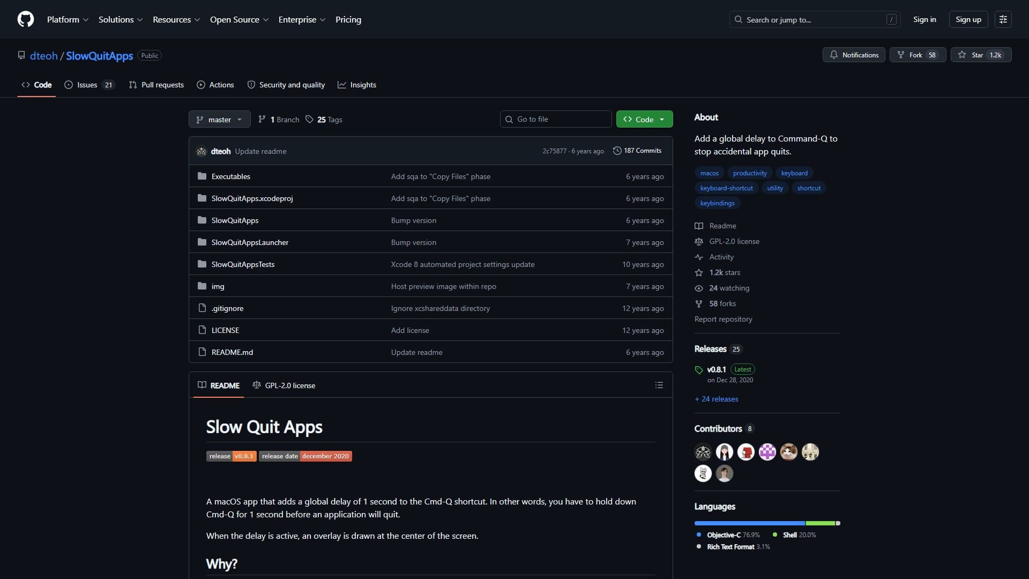1029x579 pixels.
Task: Click the macos topic tag
Action: (709, 173)
